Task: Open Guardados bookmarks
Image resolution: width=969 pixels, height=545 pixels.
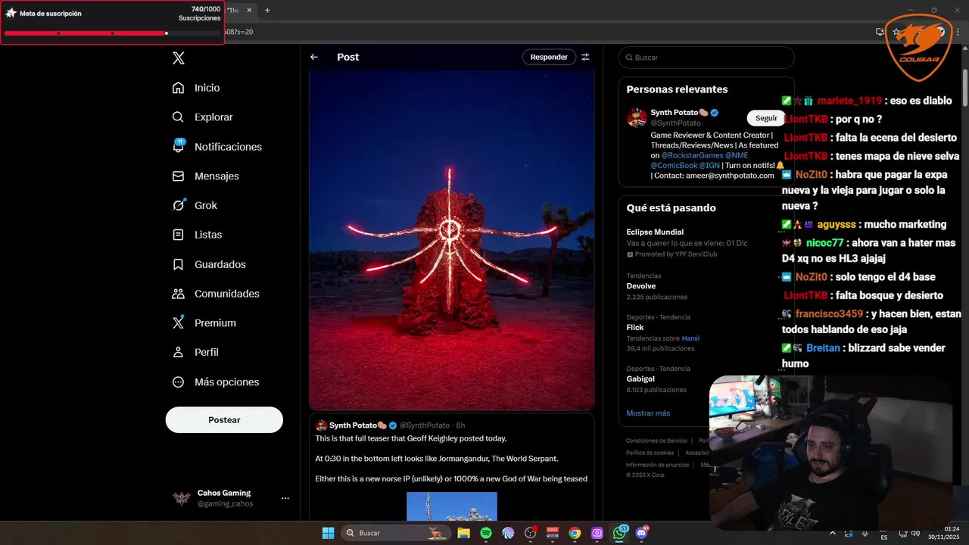Action: pos(209,264)
